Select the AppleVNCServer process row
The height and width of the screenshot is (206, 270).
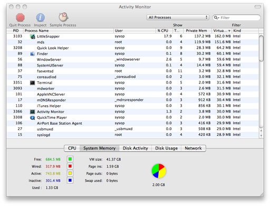pos(133,94)
